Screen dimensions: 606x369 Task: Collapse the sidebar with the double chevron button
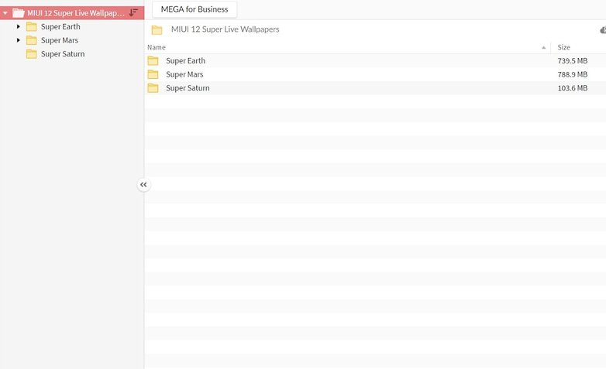tap(143, 185)
